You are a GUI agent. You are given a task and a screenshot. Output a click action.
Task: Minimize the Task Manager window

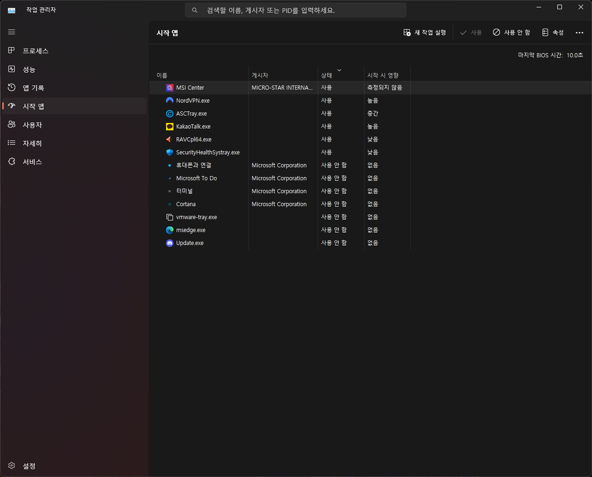point(539,7)
